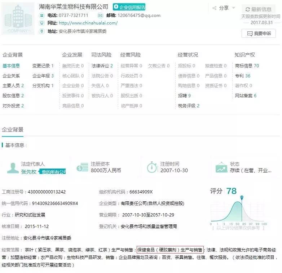Click status text 存续（在营、开业...
282x273 pixels.
tap(251, 170)
